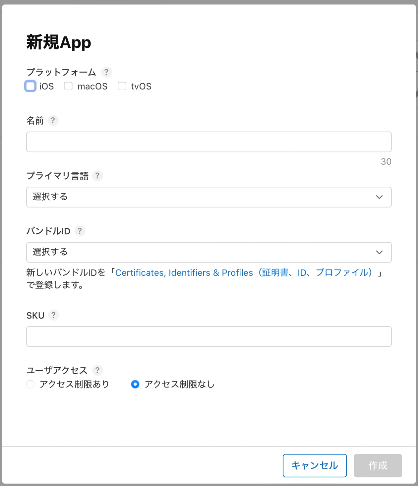The image size is (418, 486).
Task: Click the SKU text input field
Action: pyautogui.click(x=209, y=336)
